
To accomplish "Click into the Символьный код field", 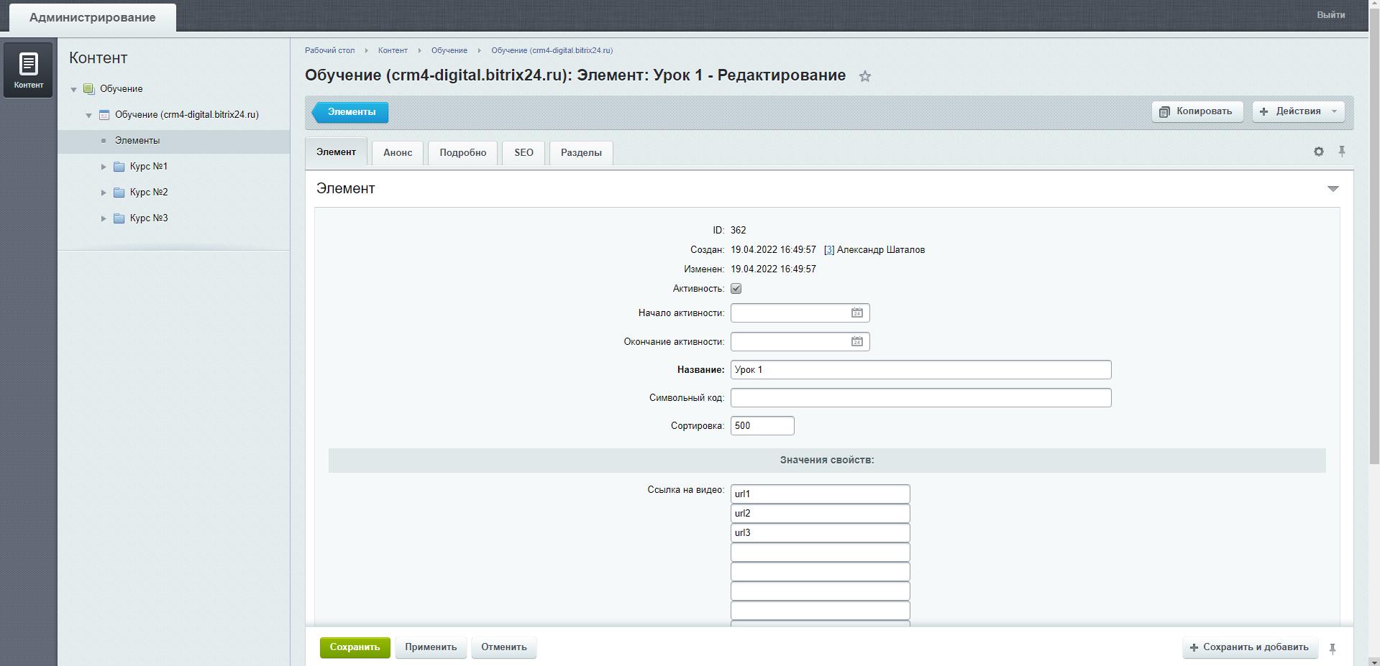I will pyautogui.click(x=920, y=398).
